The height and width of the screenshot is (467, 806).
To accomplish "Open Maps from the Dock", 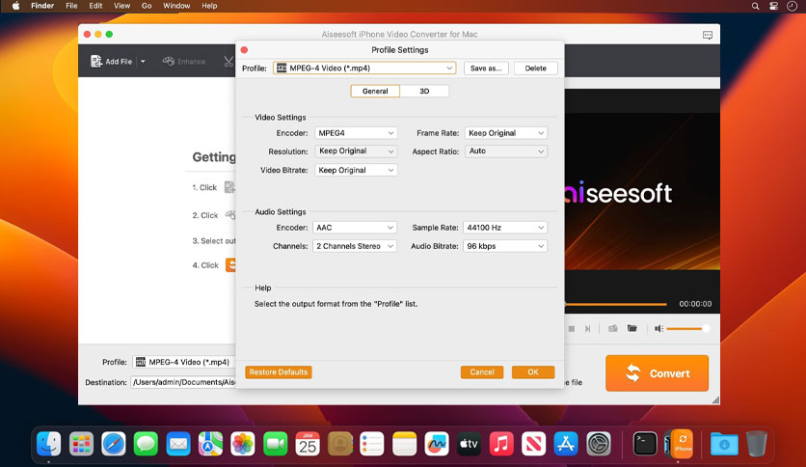I will [211, 443].
